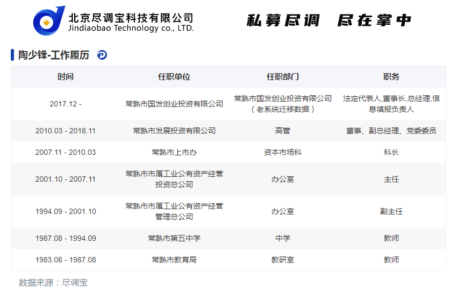Select the 2001.10 - 2007.11 date cell

66,179
